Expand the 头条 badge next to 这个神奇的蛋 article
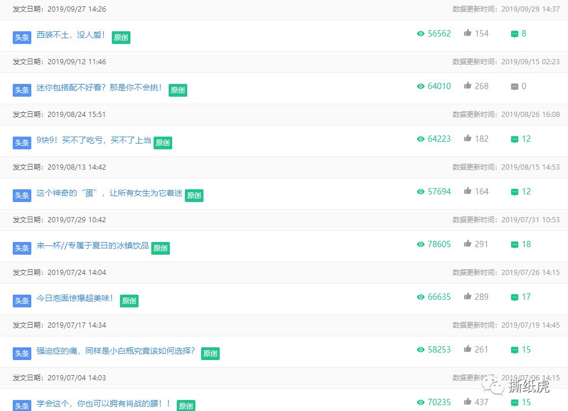This screenshot has width=568, height=411. coord(21,195)
